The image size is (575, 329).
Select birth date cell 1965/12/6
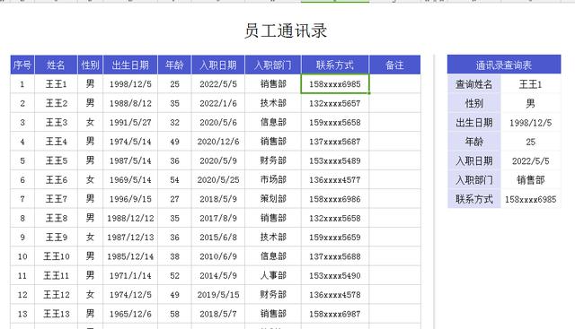130,314
